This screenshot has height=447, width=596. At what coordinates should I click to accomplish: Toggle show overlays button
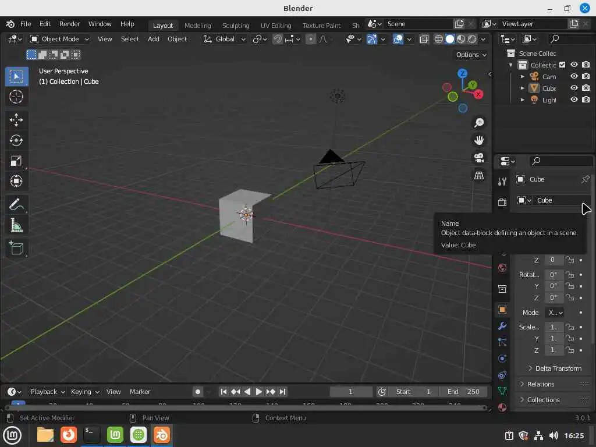(x=398, y=39)
